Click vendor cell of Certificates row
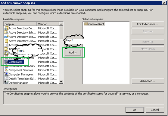 [x=48, y=62]
